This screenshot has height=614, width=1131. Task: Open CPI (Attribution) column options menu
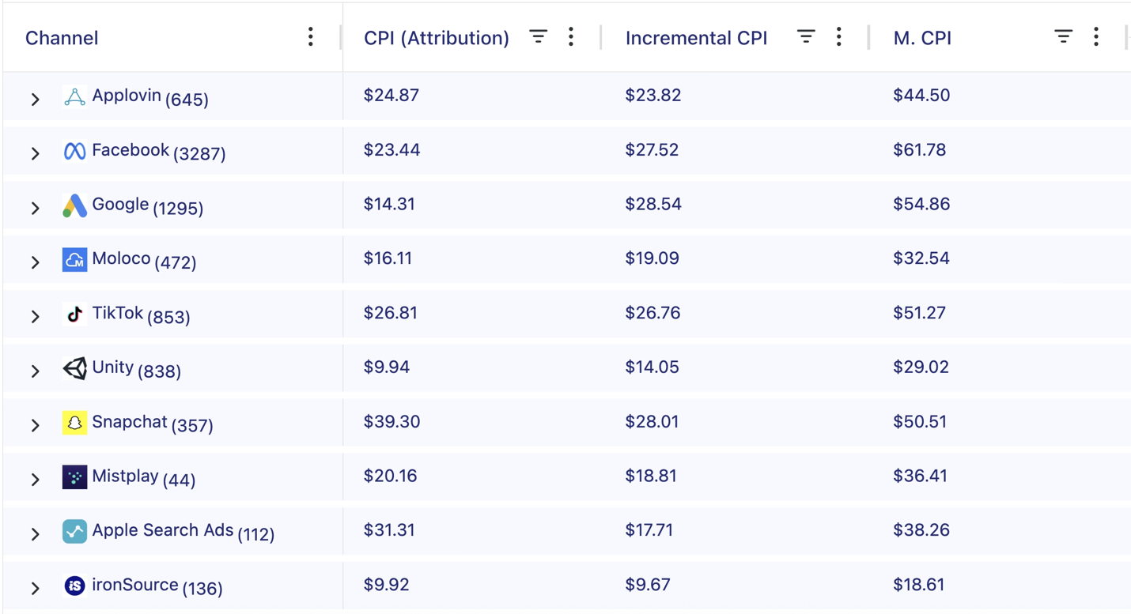(571, 37)
